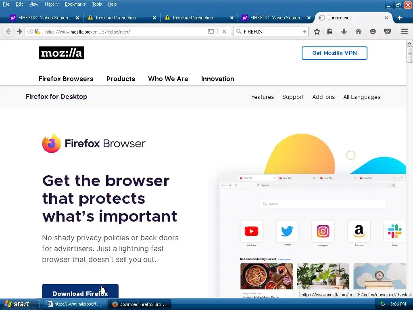This screenshot has height=310, width=413.
Task: Click the scrollbar up arrow
Action: click(410, 43)
